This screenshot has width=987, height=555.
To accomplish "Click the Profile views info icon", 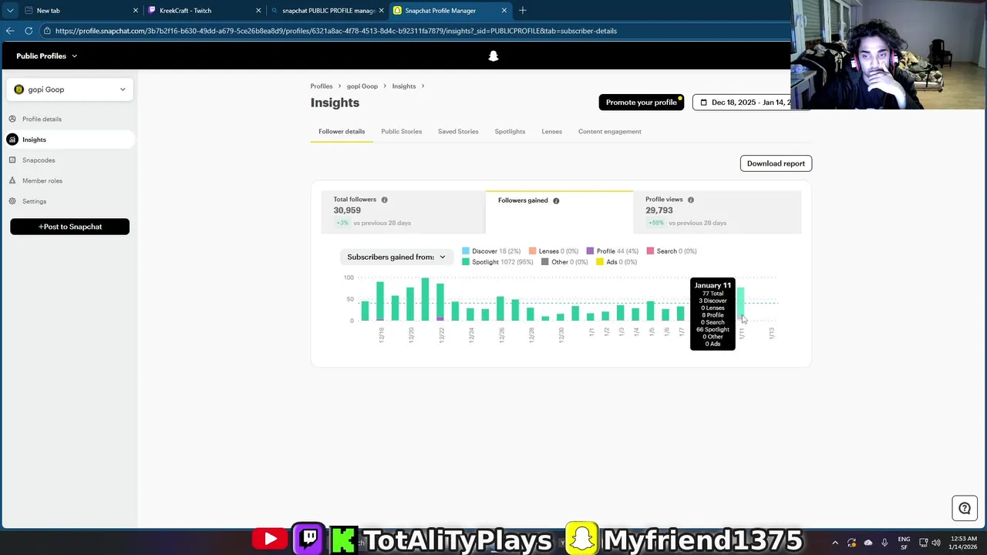I will (691, 200).
